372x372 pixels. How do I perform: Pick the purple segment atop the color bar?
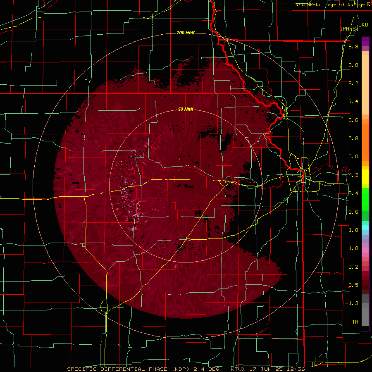365,41
